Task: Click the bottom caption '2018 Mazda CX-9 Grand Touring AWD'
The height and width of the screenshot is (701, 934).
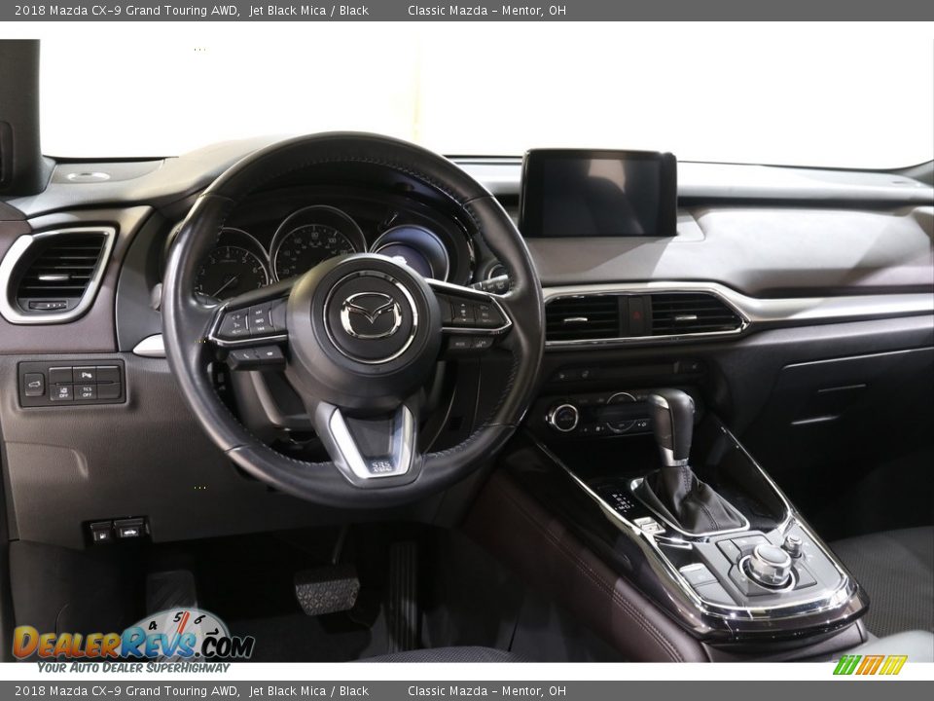Action: pos(126,691)
